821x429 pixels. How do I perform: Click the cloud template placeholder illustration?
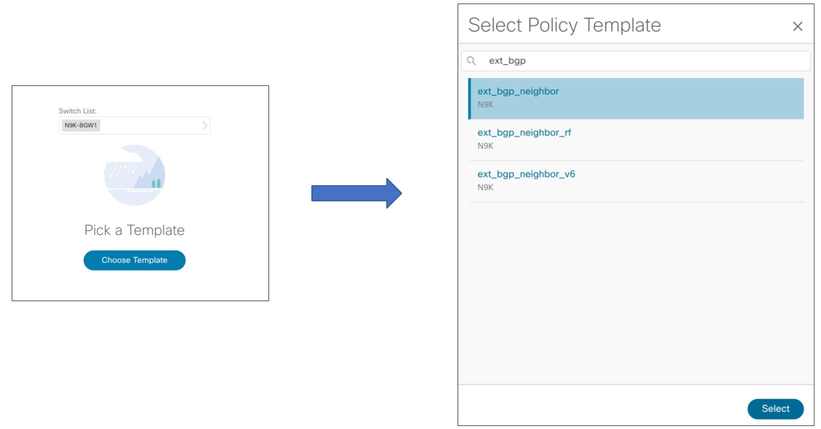tap(134, 174)
